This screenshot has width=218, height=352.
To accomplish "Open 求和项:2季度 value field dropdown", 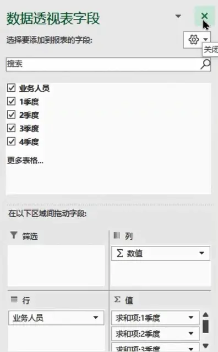I will pyautogui.click(x=191, y=334).
